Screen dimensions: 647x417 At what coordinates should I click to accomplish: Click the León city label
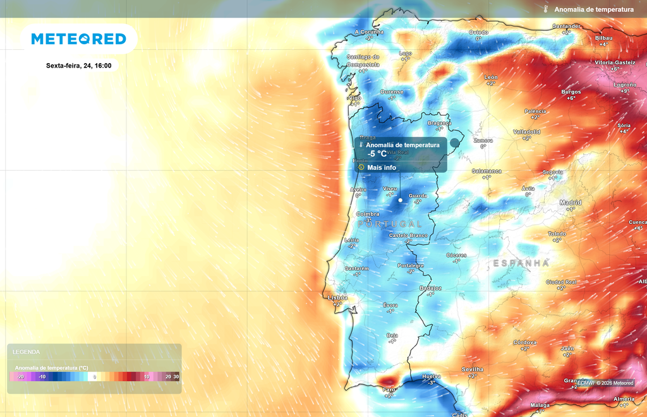(x=491, y=77)
